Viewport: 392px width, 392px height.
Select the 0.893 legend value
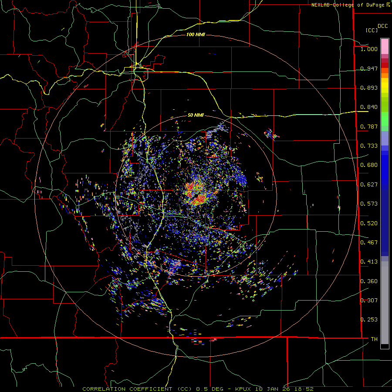pos(369,88)
